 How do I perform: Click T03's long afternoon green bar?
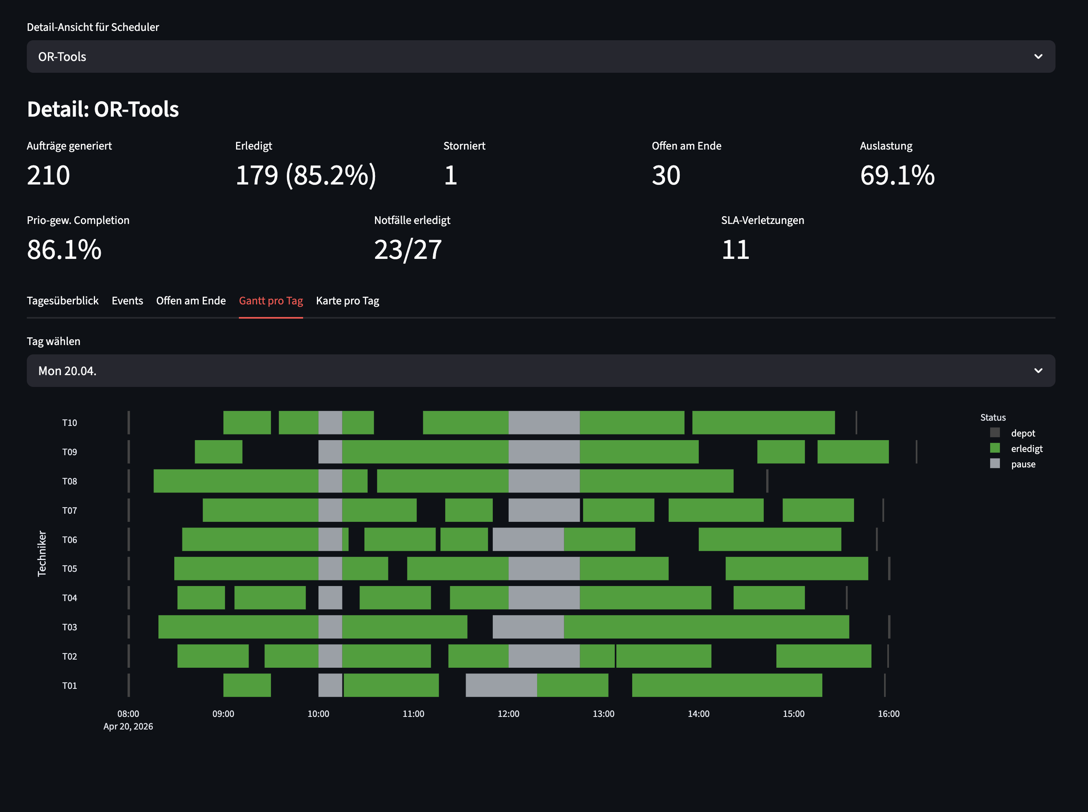tap(706, 627)
